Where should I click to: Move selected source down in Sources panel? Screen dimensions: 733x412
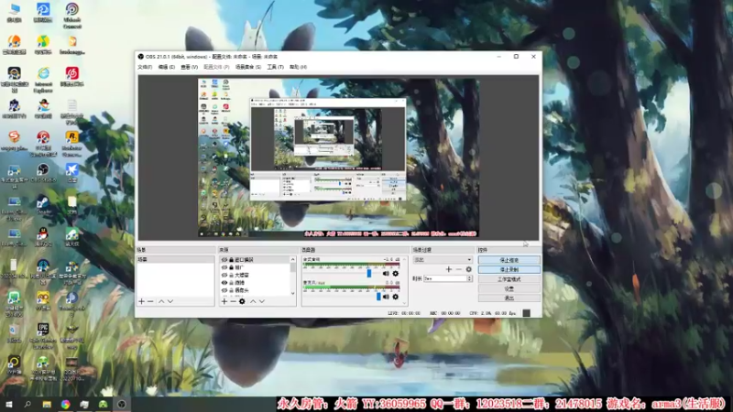click(x=262, y=301)
